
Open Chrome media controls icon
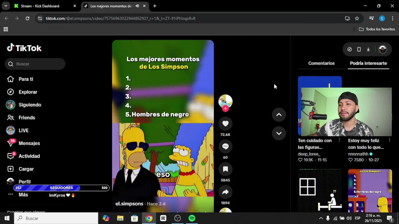click(371, 18)
